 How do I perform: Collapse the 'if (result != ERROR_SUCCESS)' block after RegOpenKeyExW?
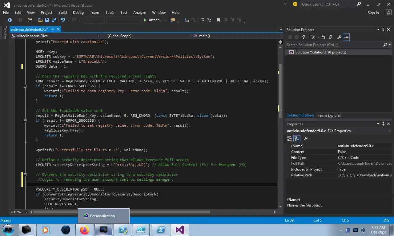tap(25, 86)
